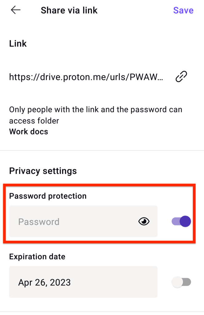Select the Apr 26, 2023 date field

(x=83, y=282)
